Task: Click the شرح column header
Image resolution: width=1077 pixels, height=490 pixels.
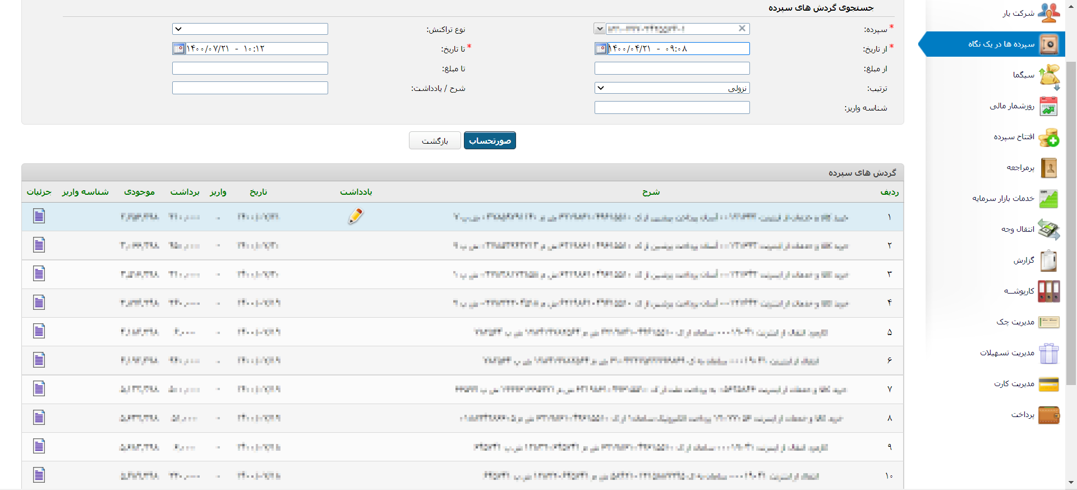Action: [651, 192]
